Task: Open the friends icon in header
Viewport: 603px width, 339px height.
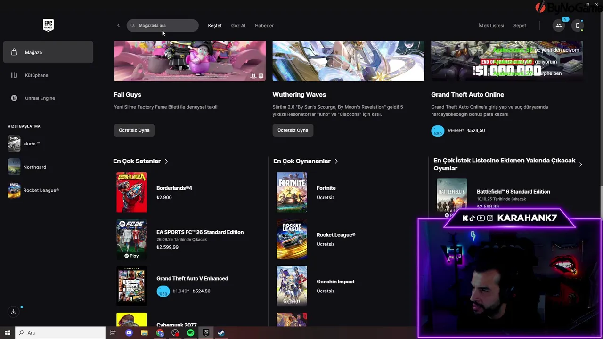Action: (559, 25)
